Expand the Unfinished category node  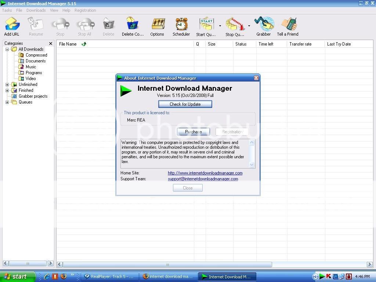(x=7, y=85)
